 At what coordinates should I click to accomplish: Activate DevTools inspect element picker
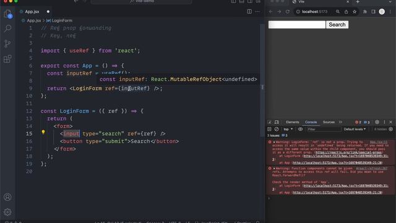(270, 122)
